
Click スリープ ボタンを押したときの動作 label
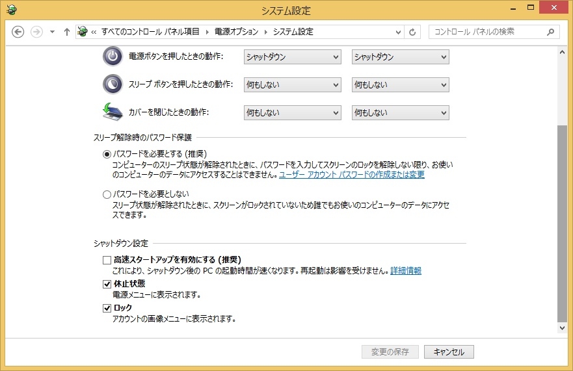coord(181,84)
